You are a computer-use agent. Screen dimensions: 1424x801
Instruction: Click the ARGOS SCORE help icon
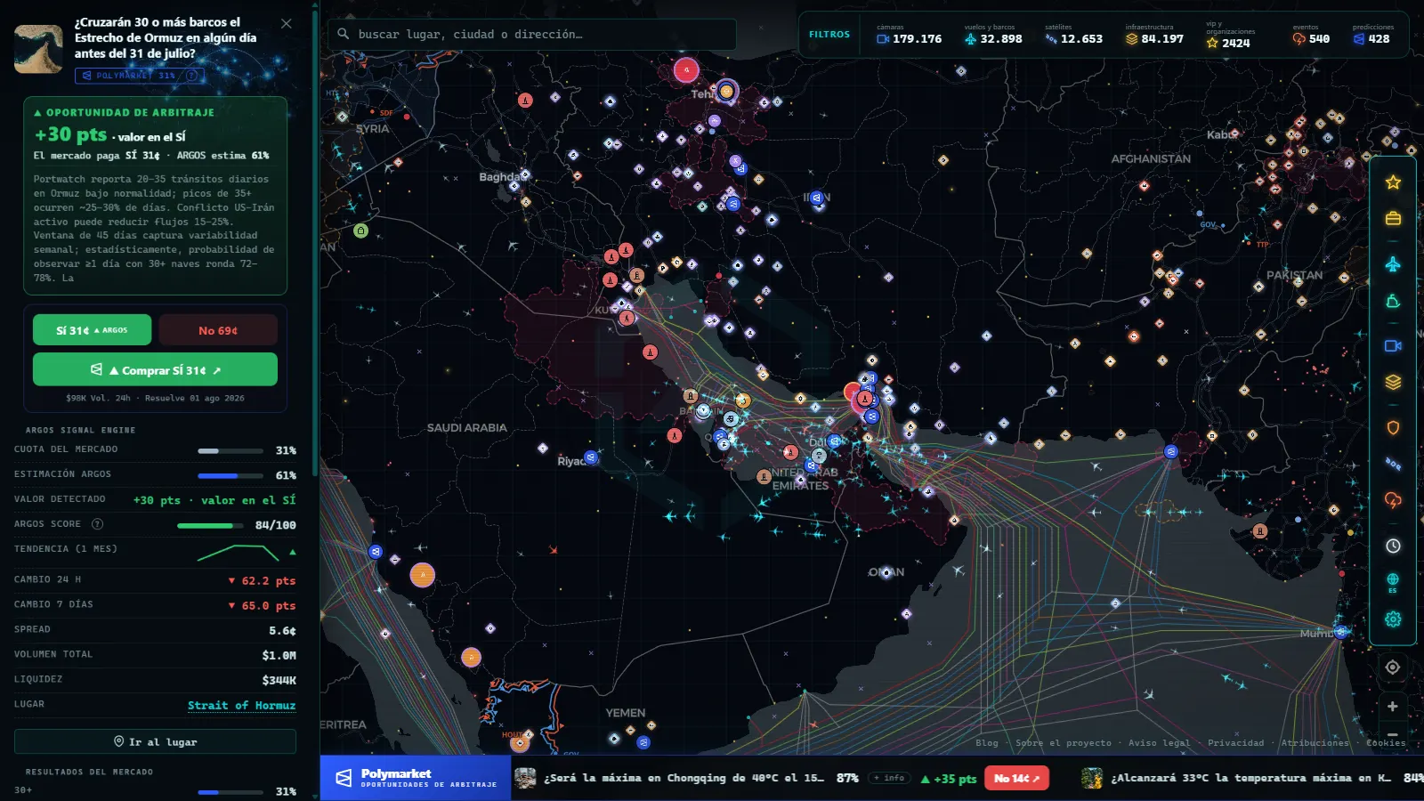point(98,524)
